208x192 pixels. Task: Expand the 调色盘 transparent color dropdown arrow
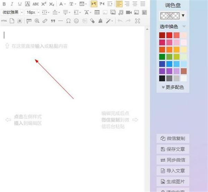pyautogui.click(x=183, y=16)
